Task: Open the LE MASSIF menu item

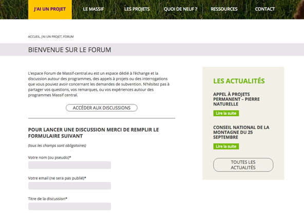Action: [93, 9]
